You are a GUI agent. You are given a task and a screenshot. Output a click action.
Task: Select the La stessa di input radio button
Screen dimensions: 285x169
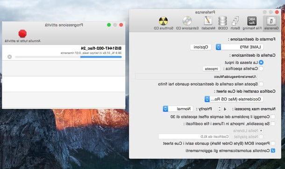pos(261,62)
